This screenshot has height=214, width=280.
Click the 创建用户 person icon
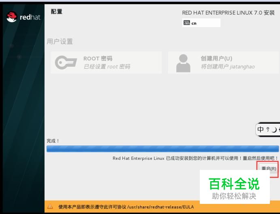[x=183, y=63]
